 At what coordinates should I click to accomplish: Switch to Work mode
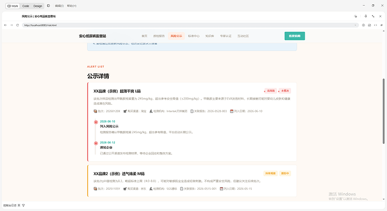[12, 6]
